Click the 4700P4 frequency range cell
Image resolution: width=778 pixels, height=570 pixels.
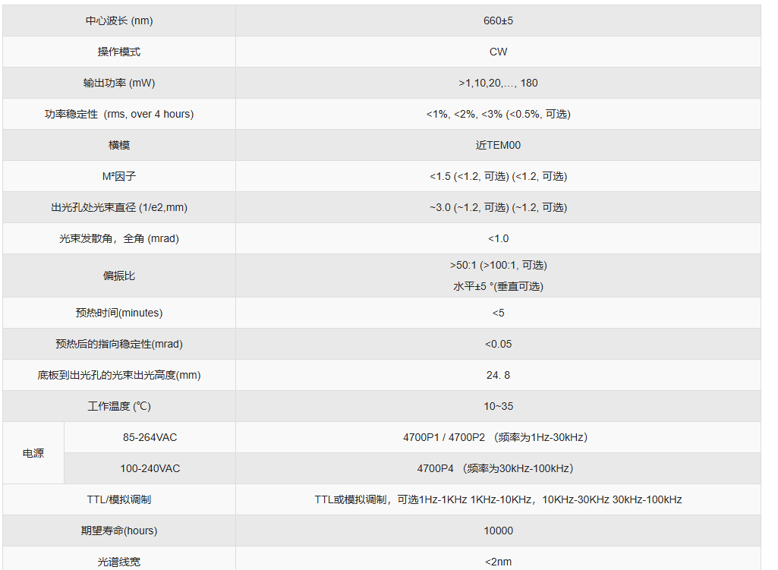click(x=498, y=468)
